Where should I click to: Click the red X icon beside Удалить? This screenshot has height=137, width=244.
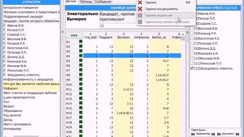[x=140, y=2]
